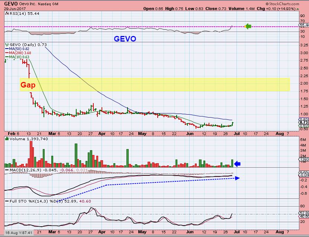The height and width of the screenshot is (237, 309).
Task: Click the candlestick icon beside GEVO (Daily)
Action: tap(7, 45)
